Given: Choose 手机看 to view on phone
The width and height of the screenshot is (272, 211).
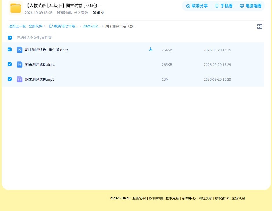Looking at the screenshot, I should (224, 6).
